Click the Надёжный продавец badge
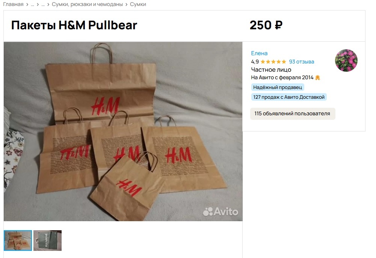This screenshot has width=376, height=258. pos(278,87)
